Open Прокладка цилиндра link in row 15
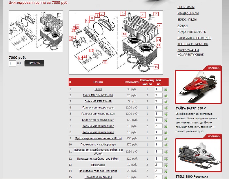Viewport: 229px width, 179px height. (98, 177)
